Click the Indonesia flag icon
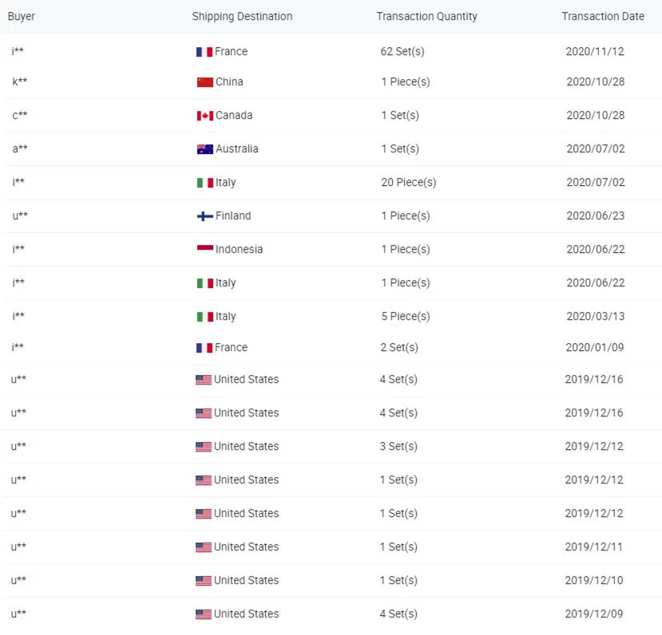Viewport: 662px width, 635px height. pyautogui.click(x=204, y=249)
